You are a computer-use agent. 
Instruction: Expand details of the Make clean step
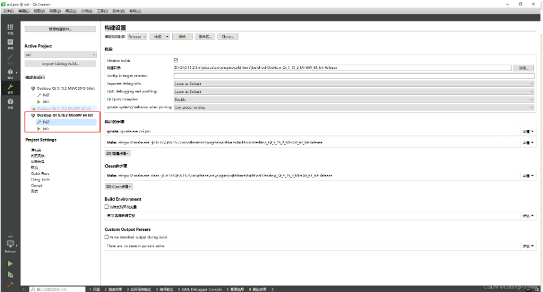pyautogui.click(x=528, y=176)
